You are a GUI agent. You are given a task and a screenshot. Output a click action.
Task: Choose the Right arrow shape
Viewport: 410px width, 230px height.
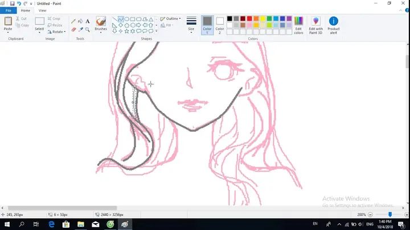[x=138, y=26]
